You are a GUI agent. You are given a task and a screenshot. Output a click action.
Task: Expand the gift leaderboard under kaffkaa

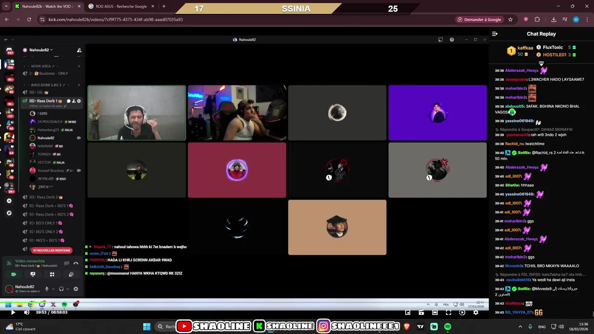[x=541, y=63]
